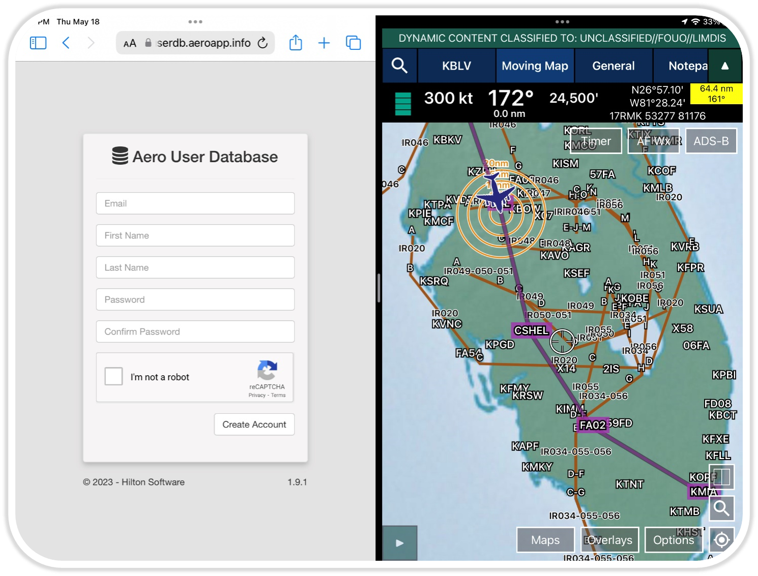
Task: Open the Notepad tab
Action: tap(682, 66)
